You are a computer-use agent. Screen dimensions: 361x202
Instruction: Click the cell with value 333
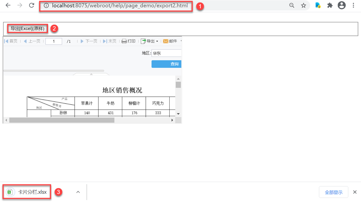pyautogui.click(x=158, y=113)
